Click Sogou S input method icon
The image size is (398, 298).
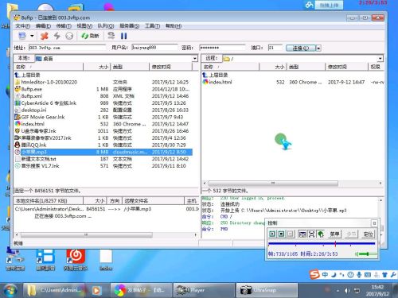pyautogui.click(x=314, y=274)
